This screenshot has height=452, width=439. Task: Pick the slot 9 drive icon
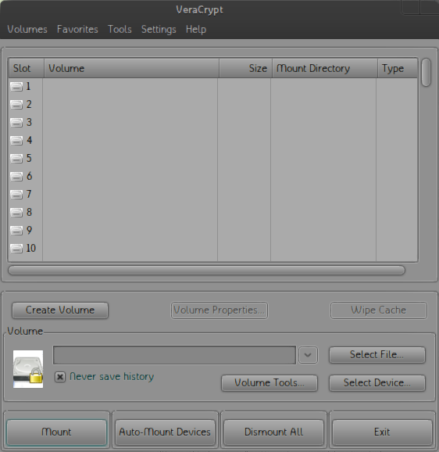point(16,231)
